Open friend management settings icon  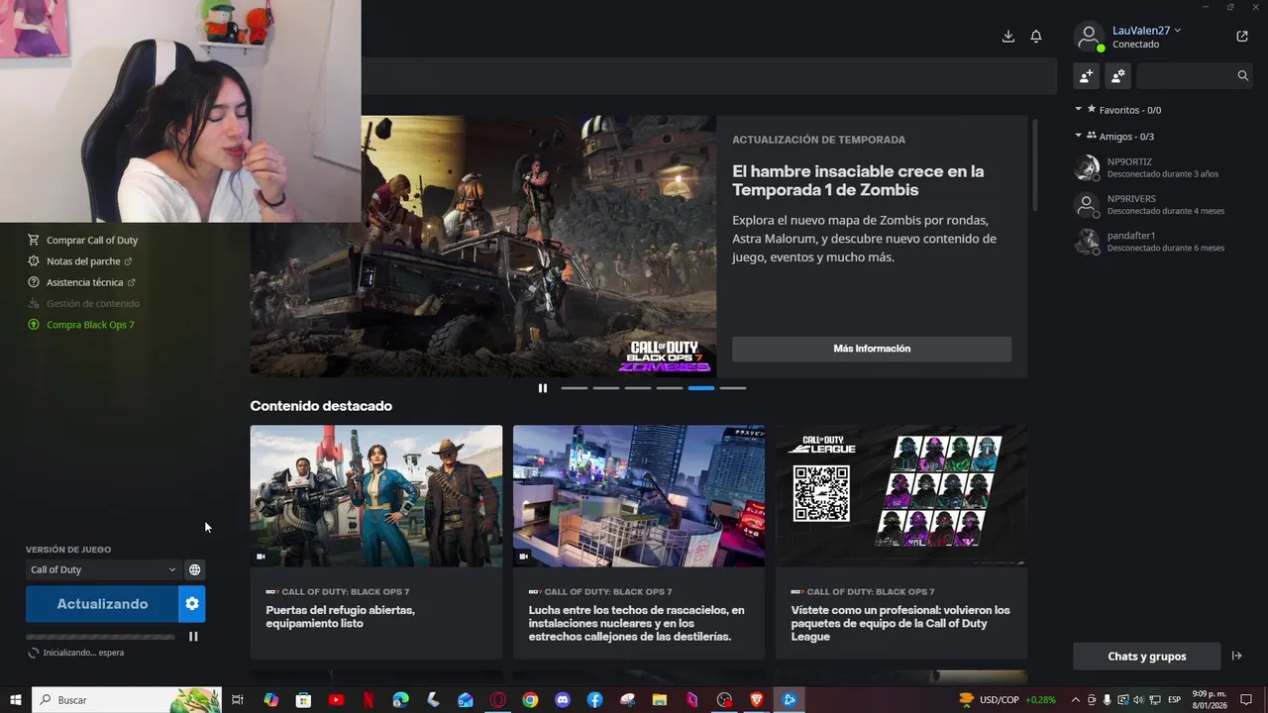1118,75
